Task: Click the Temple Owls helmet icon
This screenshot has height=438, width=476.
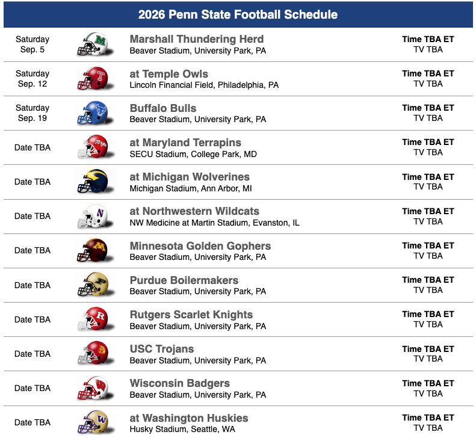Action: (x=92, y=78)
